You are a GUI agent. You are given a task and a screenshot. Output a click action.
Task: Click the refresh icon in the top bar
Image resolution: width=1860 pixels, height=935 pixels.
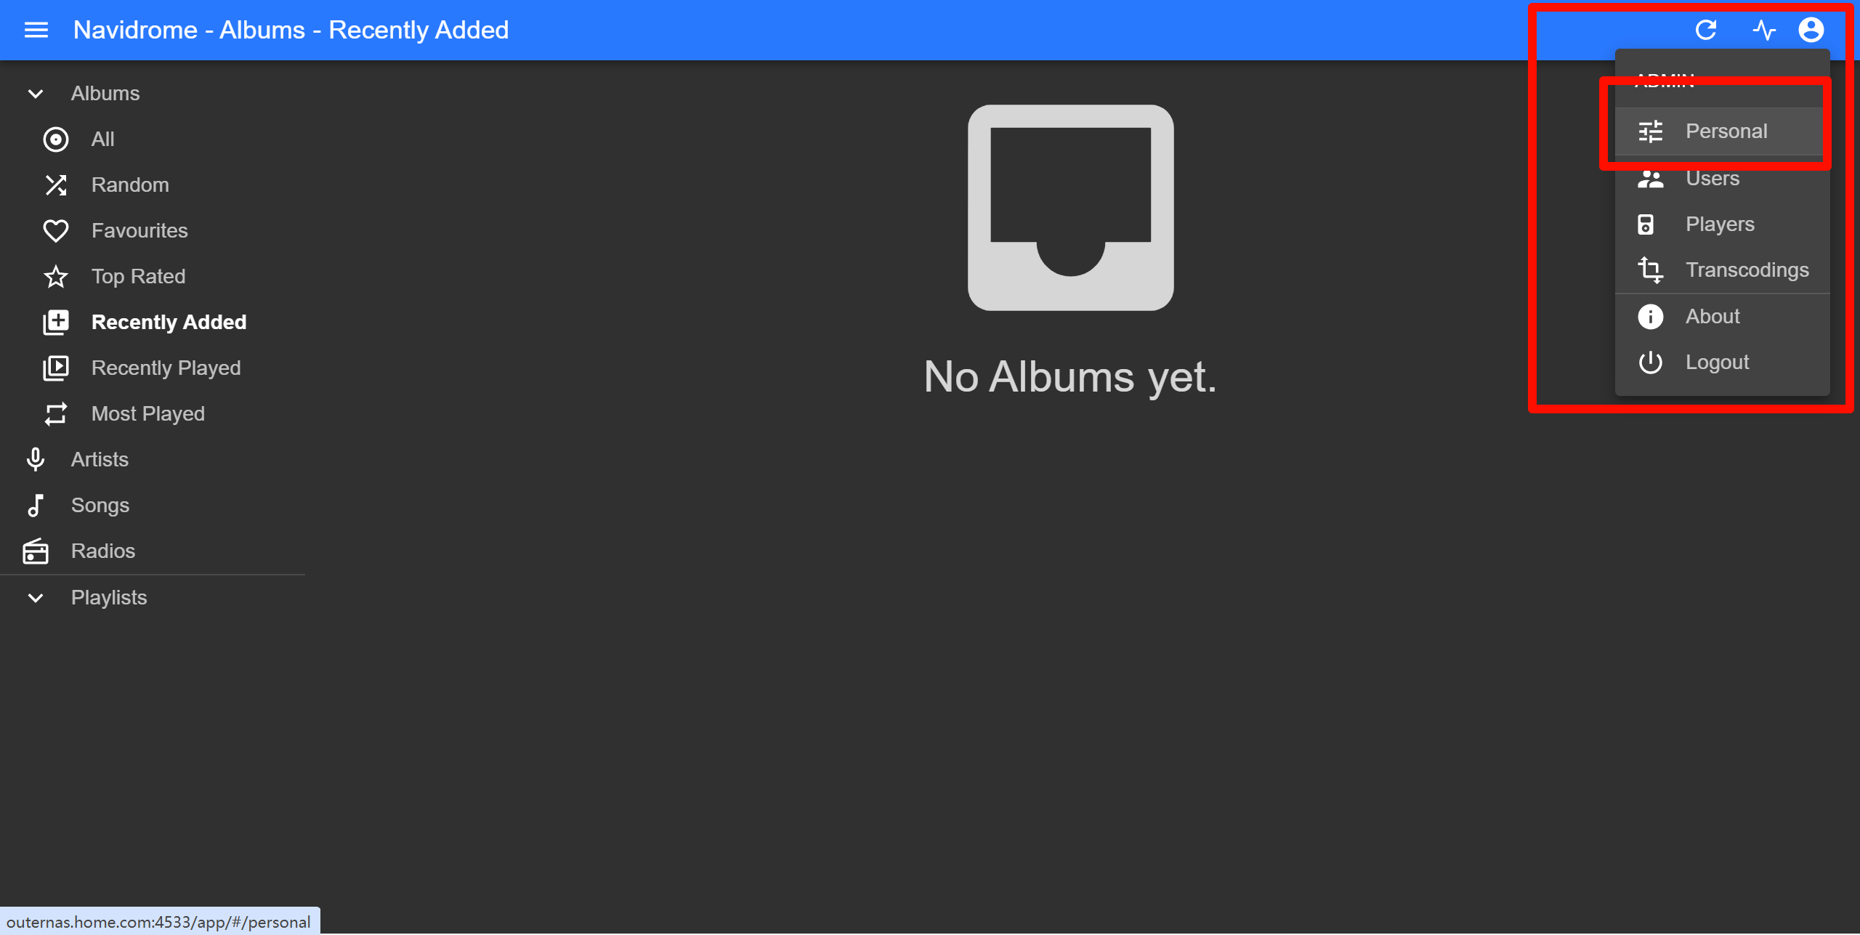[1705, 30]
